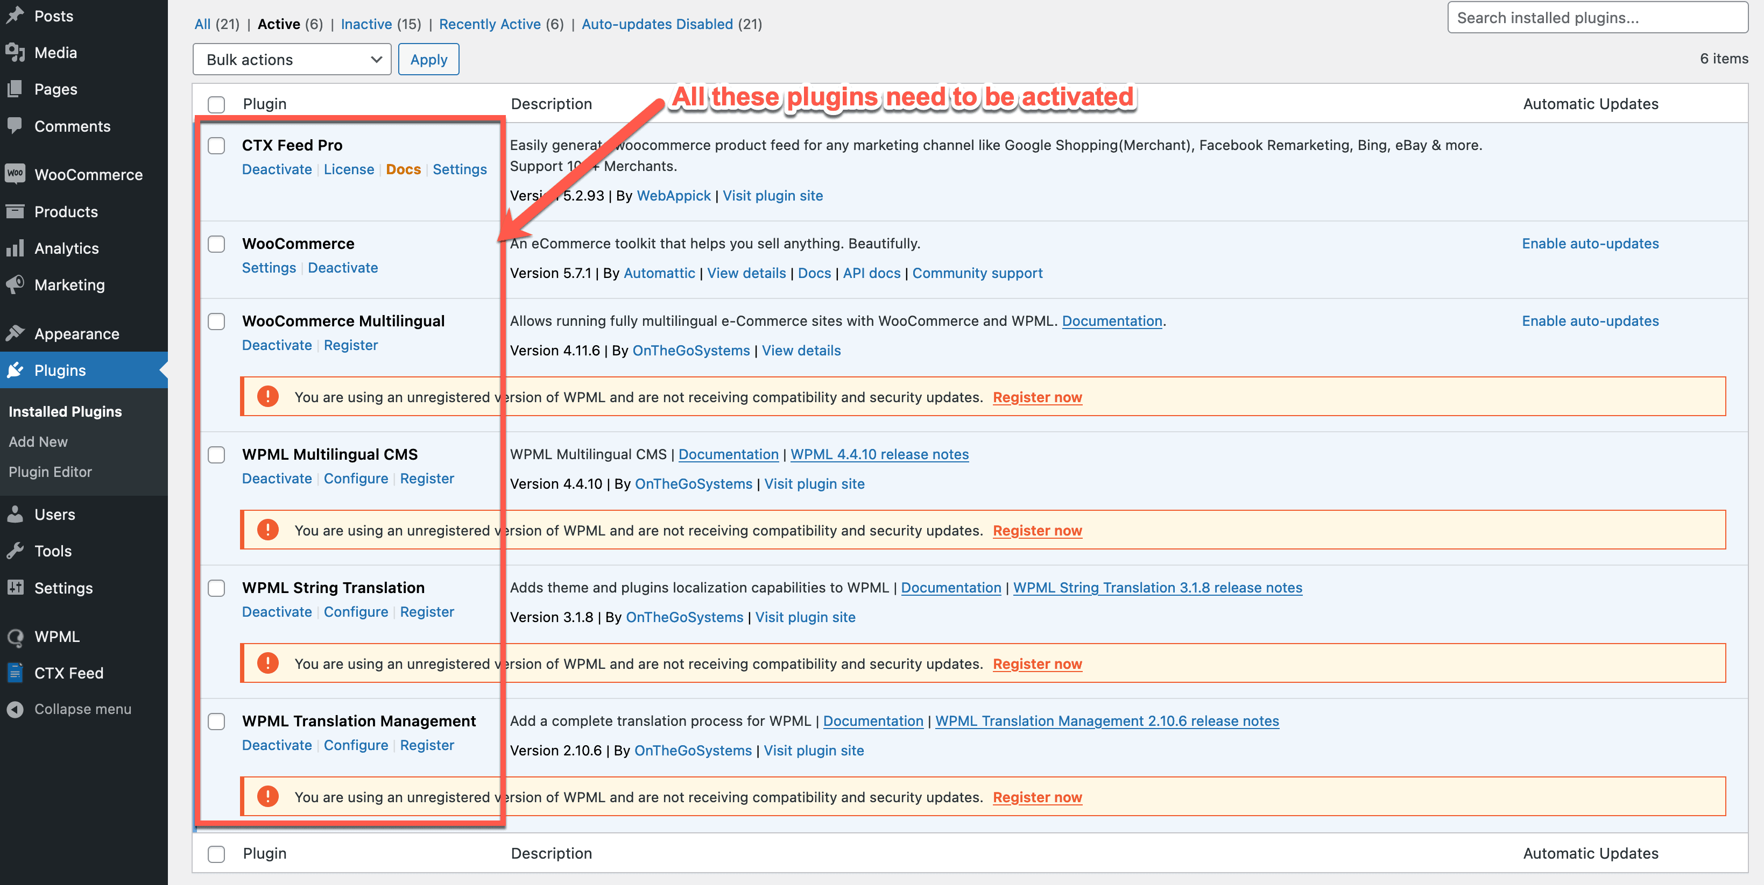1764x885 pixels.
Task: Click warning icon in WooCommerce Multilingual notice
Action: pos(268,396)
